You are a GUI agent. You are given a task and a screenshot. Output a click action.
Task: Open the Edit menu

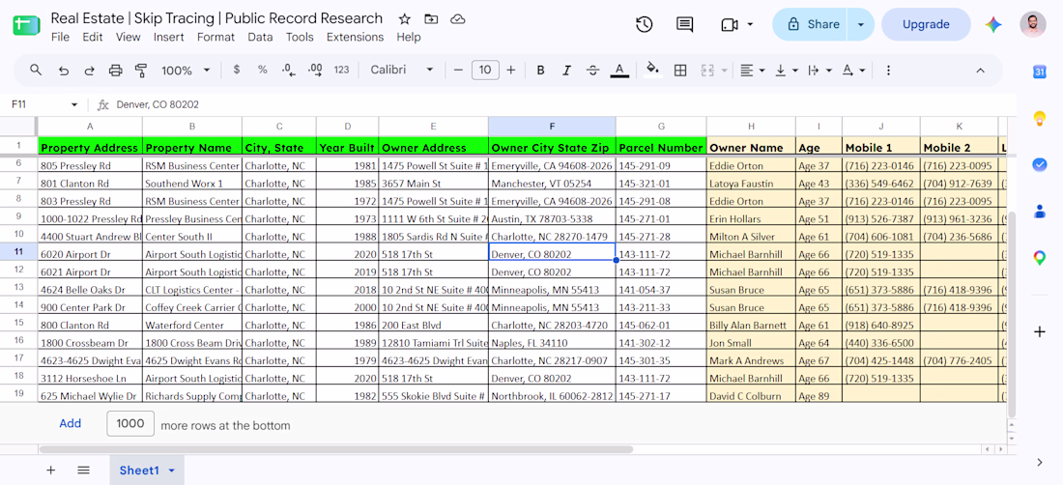pos(92,38)
